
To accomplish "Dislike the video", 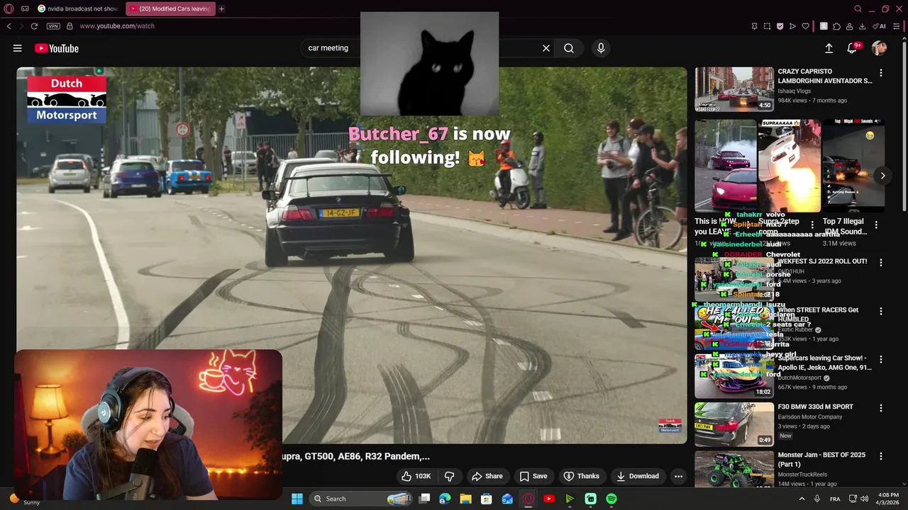I will [x=449, y=476].
